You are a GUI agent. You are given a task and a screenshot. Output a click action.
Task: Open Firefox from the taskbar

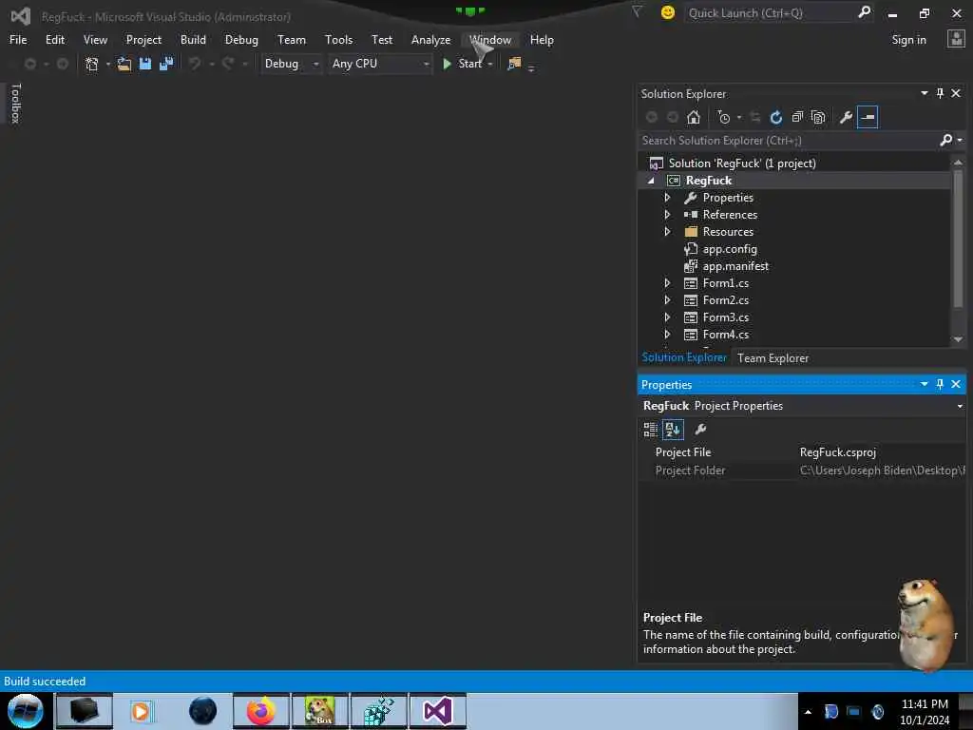pyautogui.click(x=261, y=711)
